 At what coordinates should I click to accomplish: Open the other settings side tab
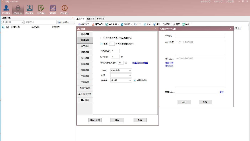[x=85, y=100]
